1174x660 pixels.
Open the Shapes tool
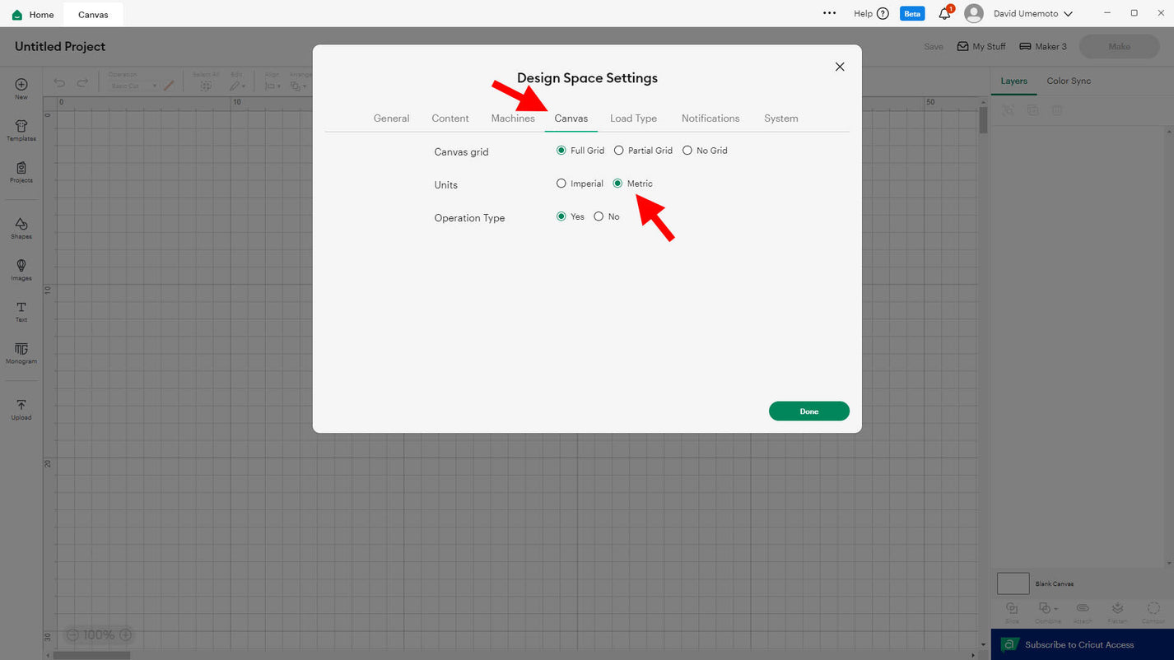click(21, 228)
